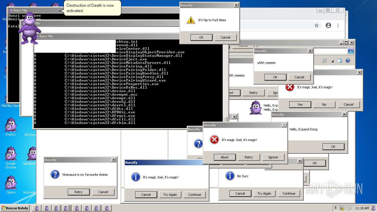Click the red error icon in Abort/Retry/Ignore dialog

click(x=214, y=140)
